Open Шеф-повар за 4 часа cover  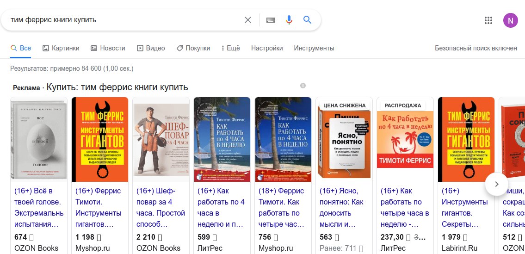coord(161,139)
